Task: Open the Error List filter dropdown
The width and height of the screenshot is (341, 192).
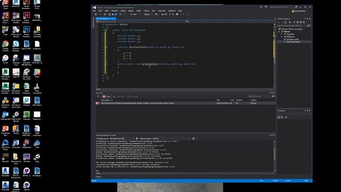Action: click(98, 97)
